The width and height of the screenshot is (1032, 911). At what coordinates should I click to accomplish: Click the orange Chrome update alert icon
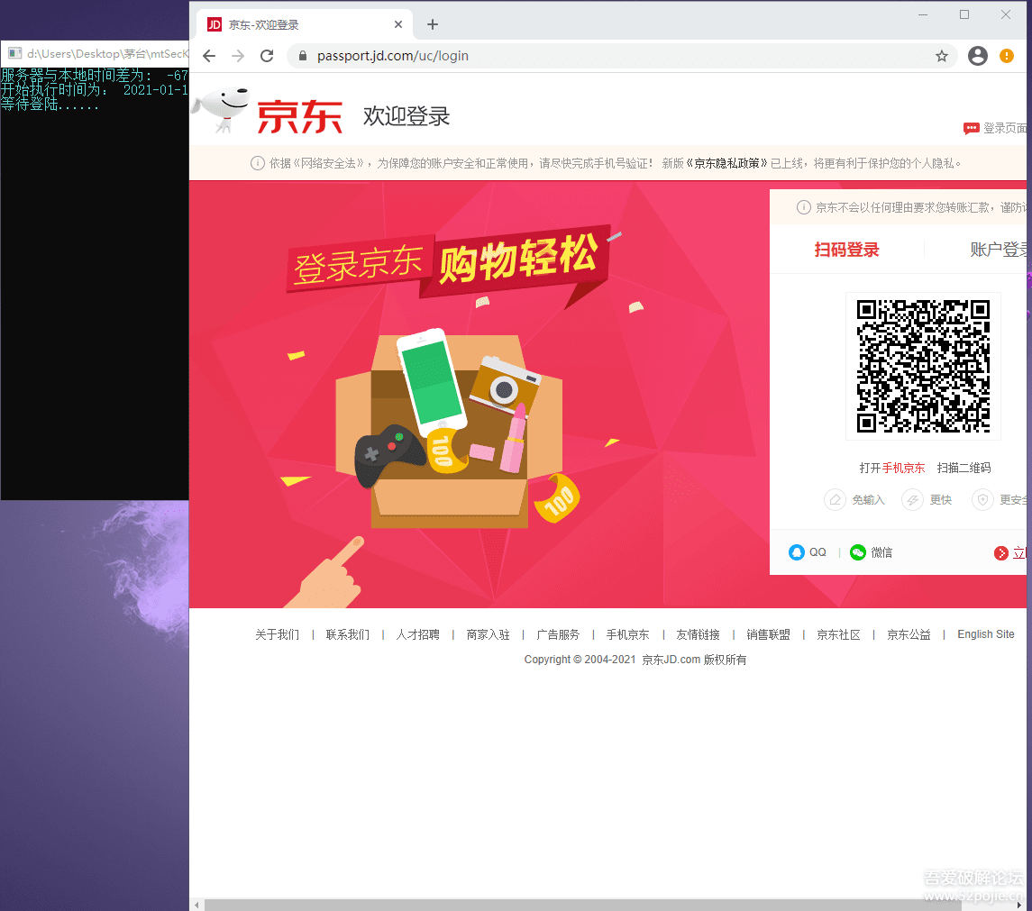[1007, 56]
